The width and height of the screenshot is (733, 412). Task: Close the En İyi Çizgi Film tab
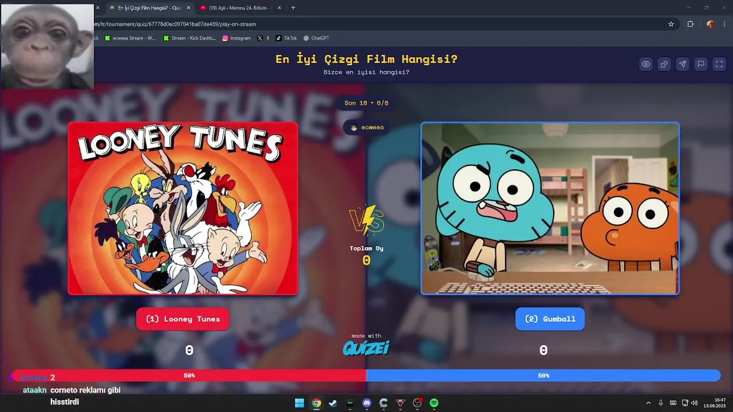(x=188, y=8)
